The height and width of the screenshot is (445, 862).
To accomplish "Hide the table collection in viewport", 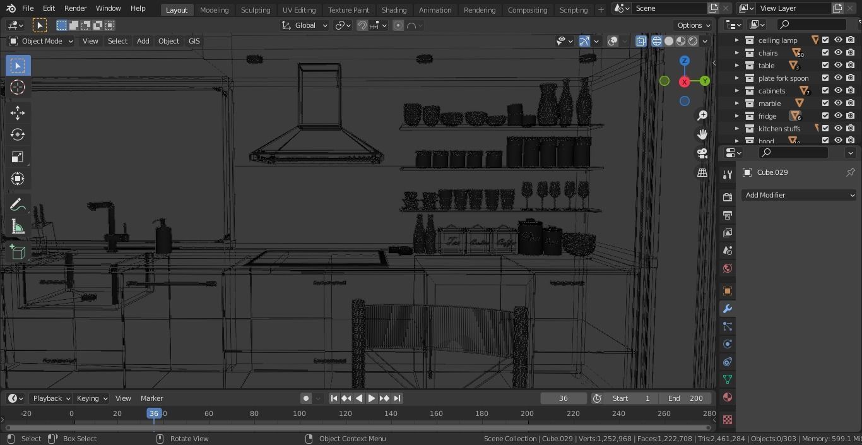I will pyautogui.click(x=838, y=65).
